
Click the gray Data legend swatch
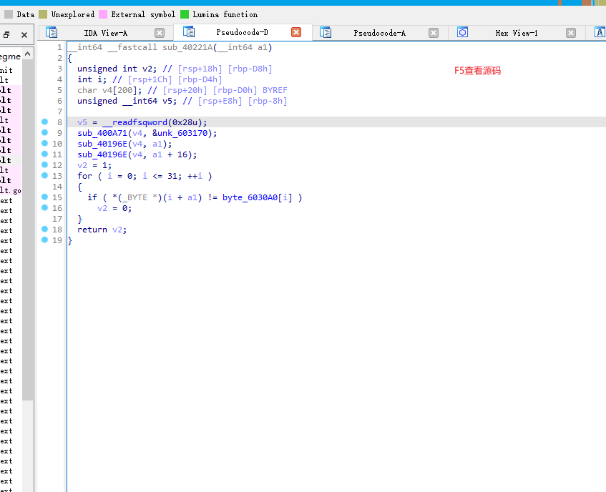point(9,15)
